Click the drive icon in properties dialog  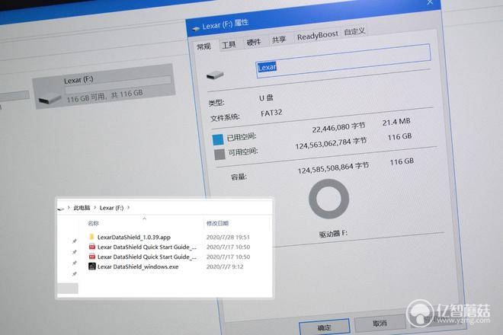coord(215,75)
